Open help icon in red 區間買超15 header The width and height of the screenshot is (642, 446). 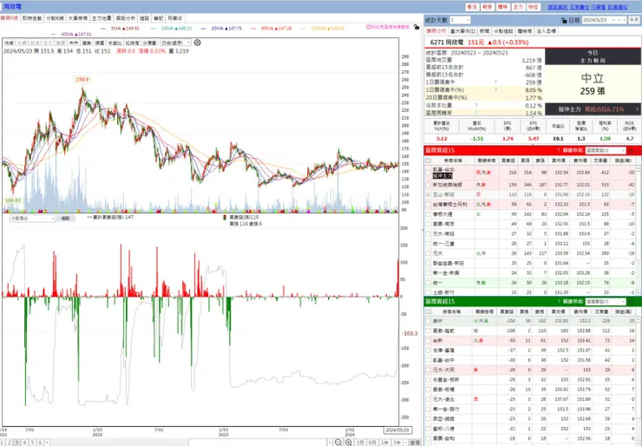pos(559,151)
